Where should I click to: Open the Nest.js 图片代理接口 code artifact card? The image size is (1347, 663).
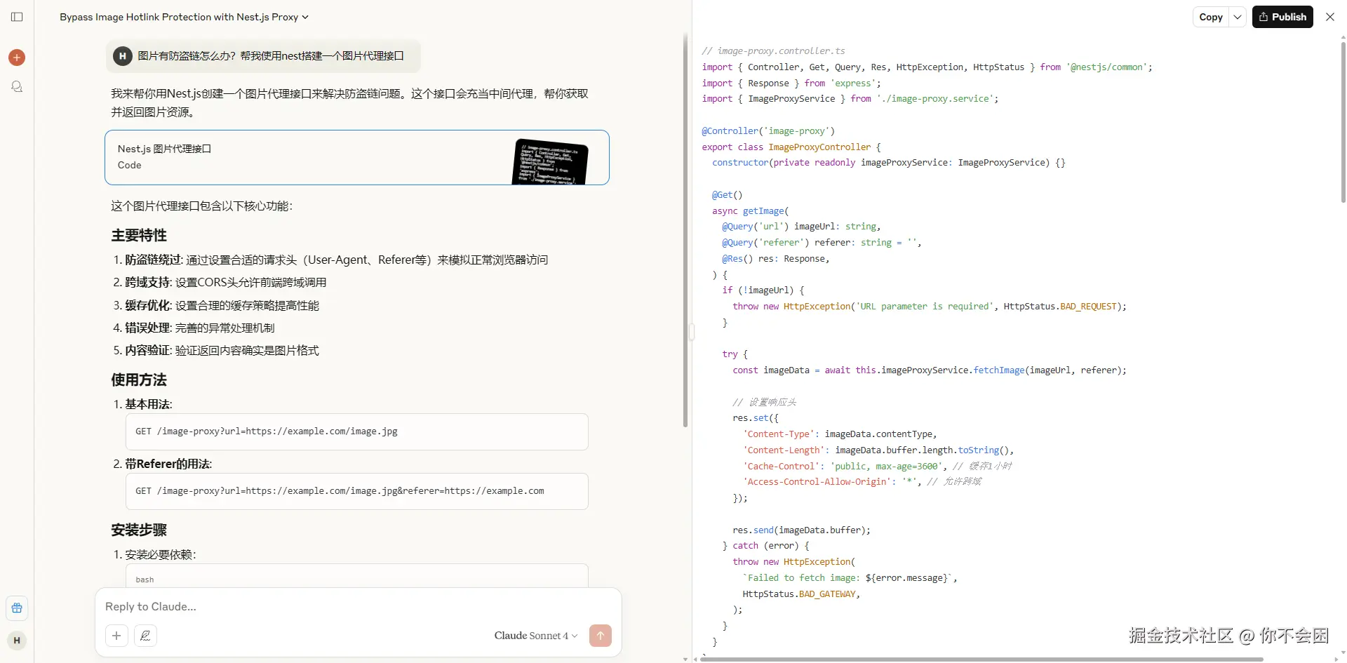[357, 158]
